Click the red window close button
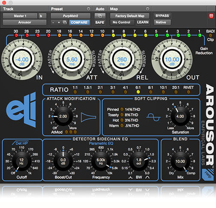 [x=4, y=3]
